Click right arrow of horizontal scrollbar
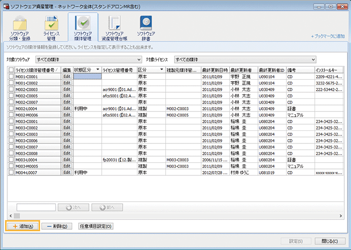The width and height of the screenshot is (351, 250). pos(341,216)
